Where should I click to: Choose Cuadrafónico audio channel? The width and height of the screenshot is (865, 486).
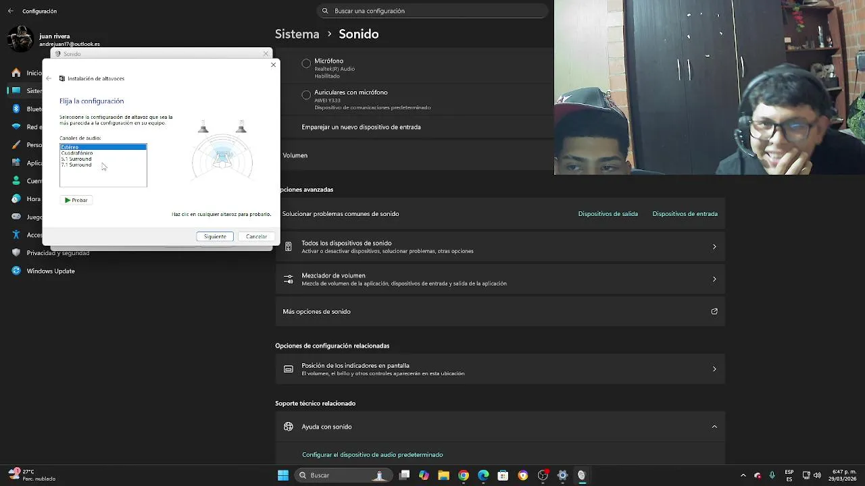pyautogui.click(x=77, y=153)
